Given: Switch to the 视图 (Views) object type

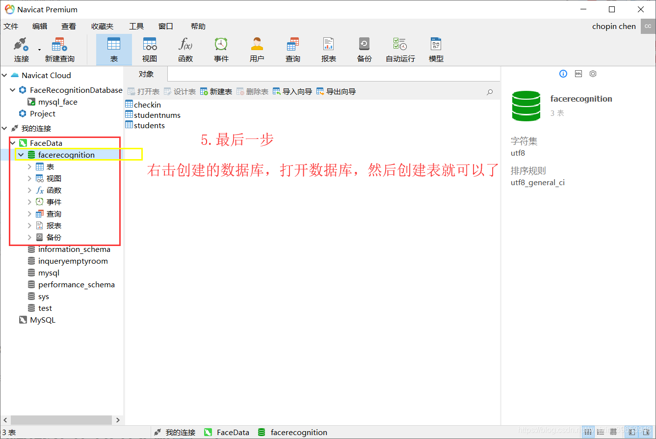Looking at the screenshot, I should coord(149,49).
